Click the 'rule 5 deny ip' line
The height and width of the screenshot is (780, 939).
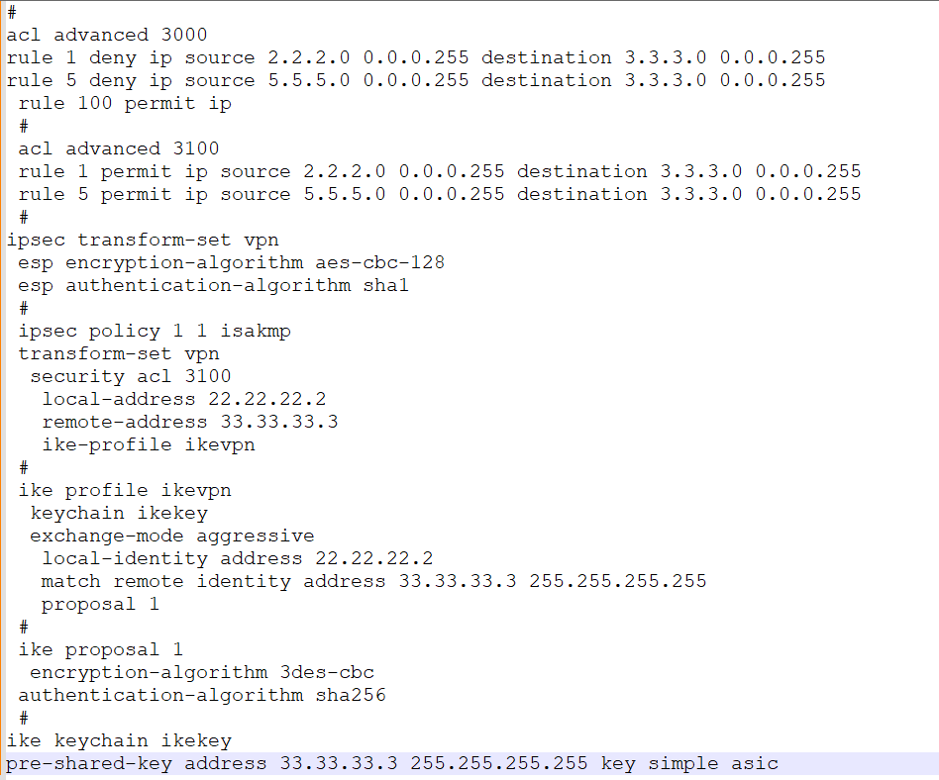point(415,80)
